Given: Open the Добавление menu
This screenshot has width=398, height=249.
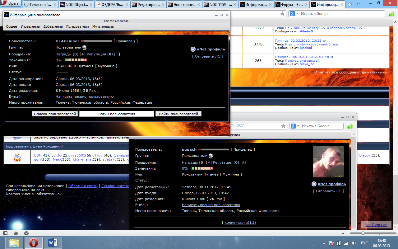Looking at the screenshot, I should click(53, 26).
